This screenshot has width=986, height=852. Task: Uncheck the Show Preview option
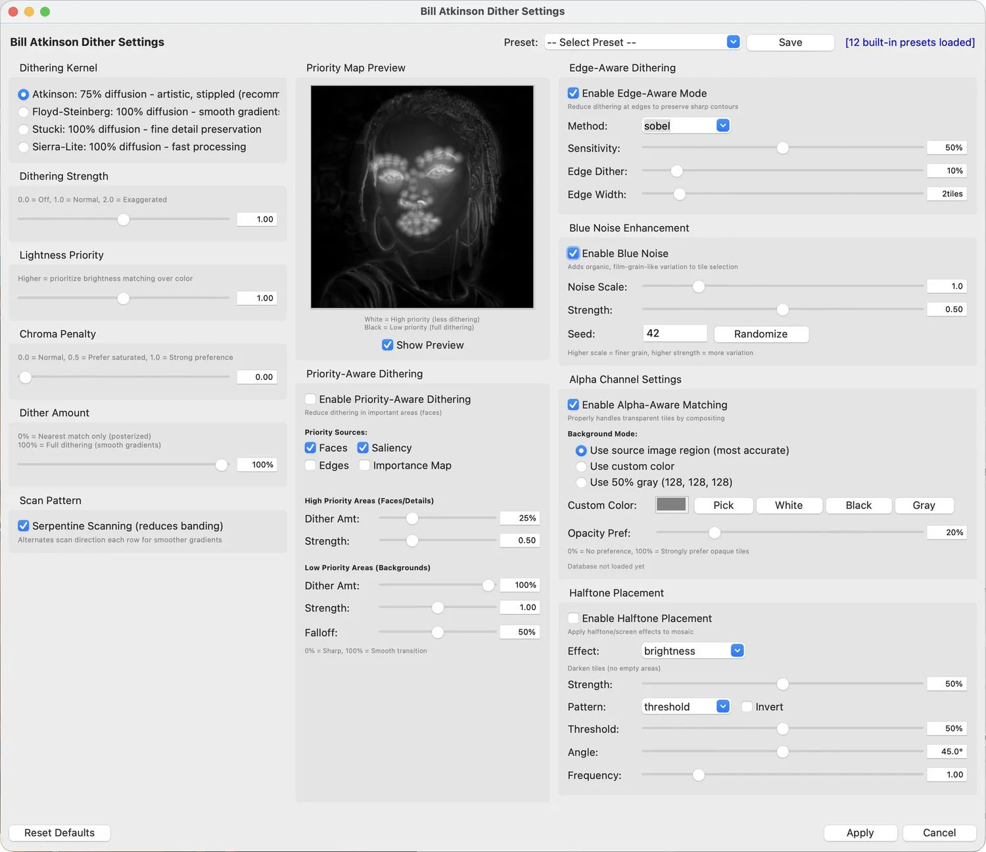click(x=388, y=345)
